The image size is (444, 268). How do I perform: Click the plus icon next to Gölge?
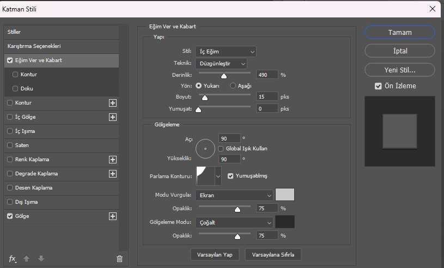pyautogui.click(x=113, y=216)
